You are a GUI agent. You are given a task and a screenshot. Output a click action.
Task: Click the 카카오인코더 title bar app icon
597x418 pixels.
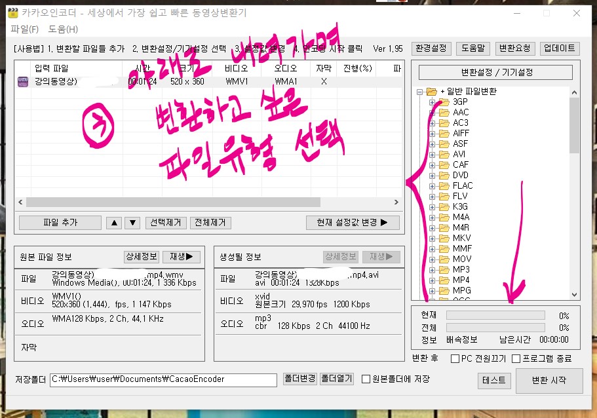tap(13, 13)
